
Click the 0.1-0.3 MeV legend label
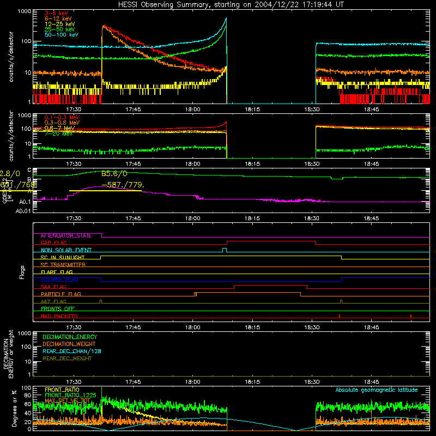coord(62,117)
